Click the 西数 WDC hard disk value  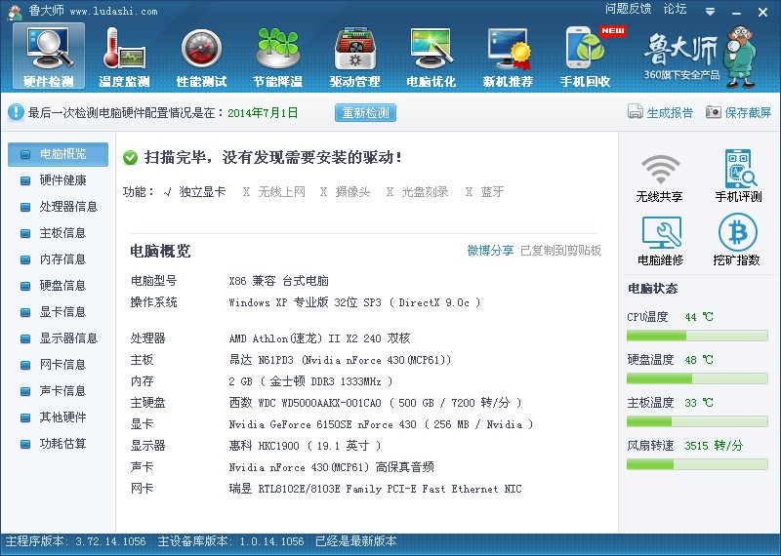click(x=375, y=403)
